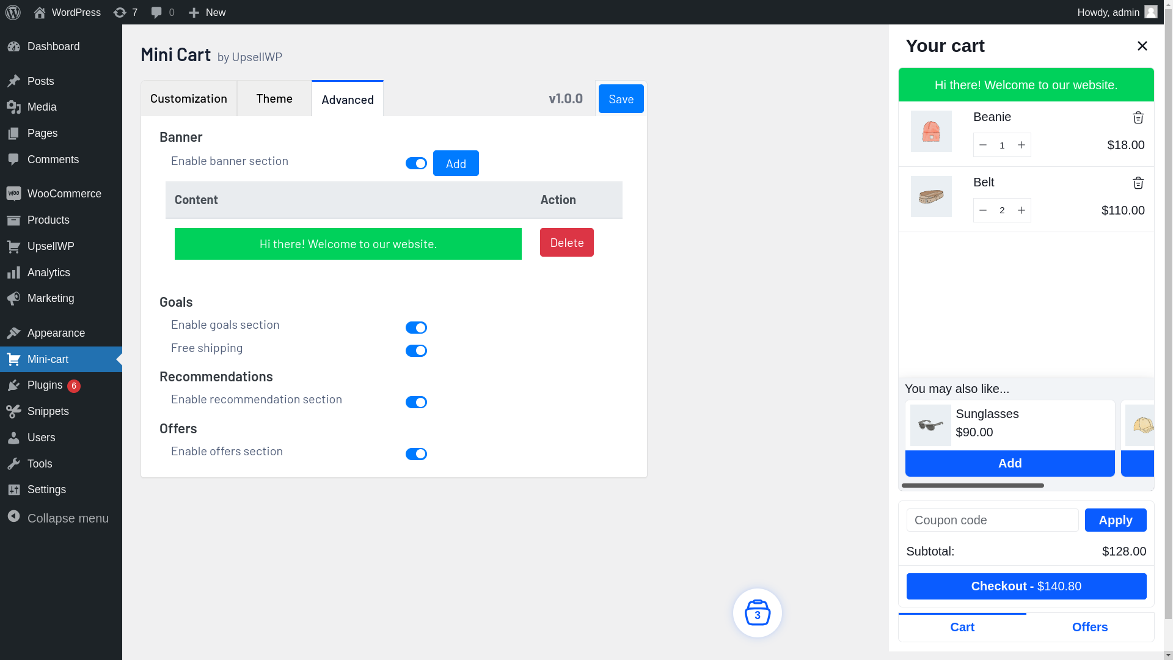Switch to the Offers tab
Screen dimensions: 1173x660
click(x=1090, y=627)
